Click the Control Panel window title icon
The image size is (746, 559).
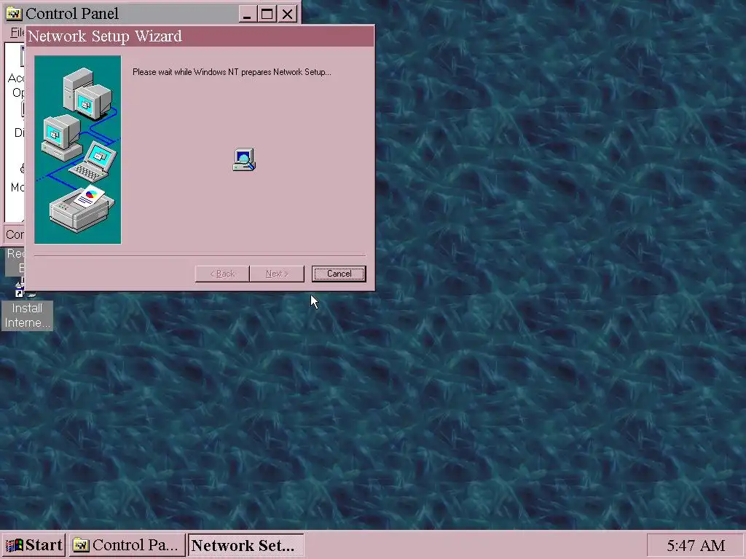[x=14, y=13]
